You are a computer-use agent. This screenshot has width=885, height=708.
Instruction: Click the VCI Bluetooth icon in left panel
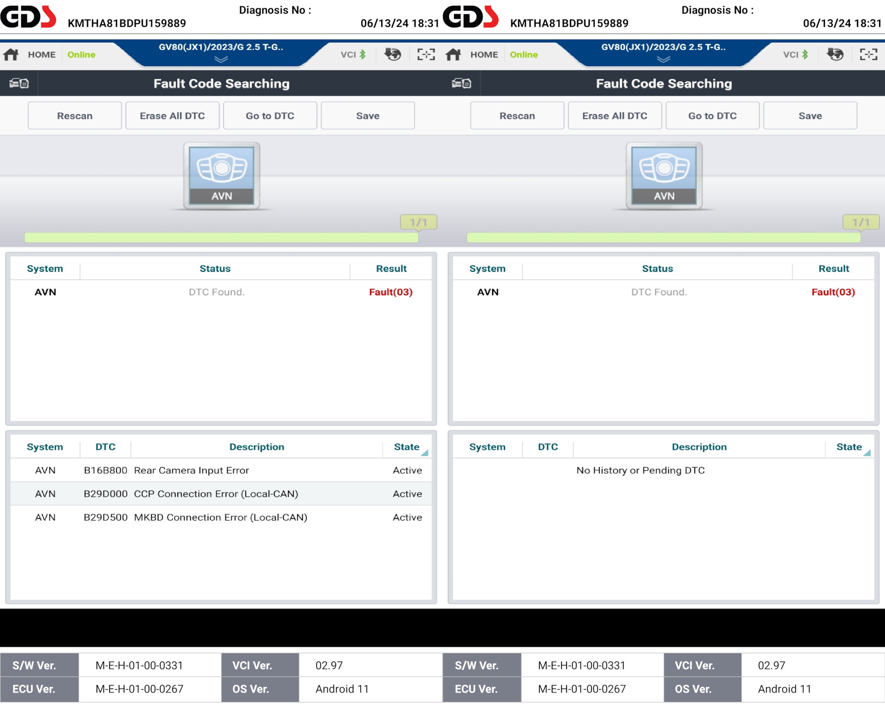click(363, 55)
